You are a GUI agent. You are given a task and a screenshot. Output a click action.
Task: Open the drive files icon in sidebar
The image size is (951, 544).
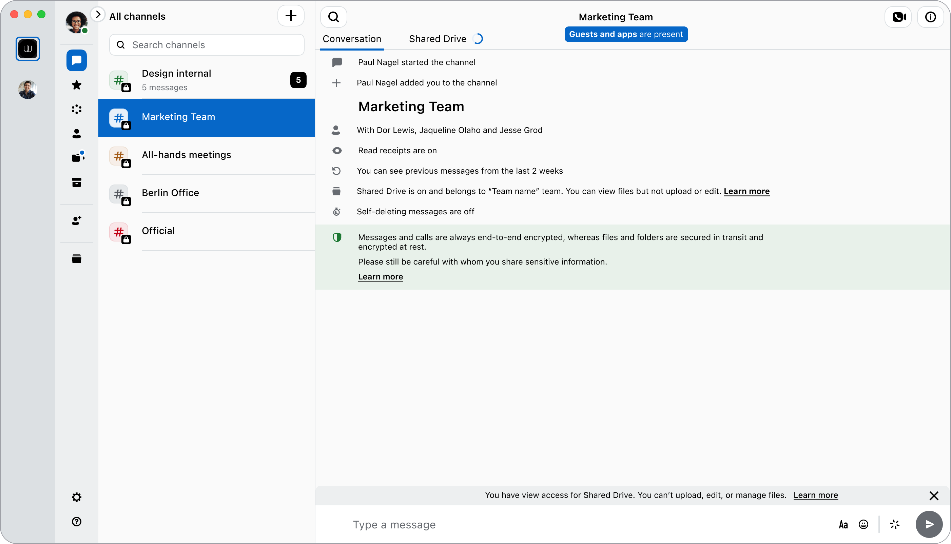pyautogui.click(x=77, y=258)
